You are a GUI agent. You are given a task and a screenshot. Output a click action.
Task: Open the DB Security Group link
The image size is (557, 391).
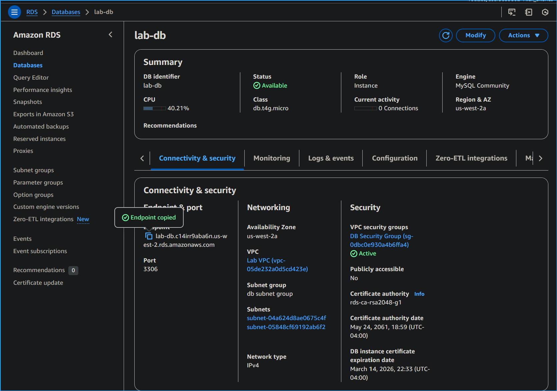pyautogui.click(x=381, y=236)
